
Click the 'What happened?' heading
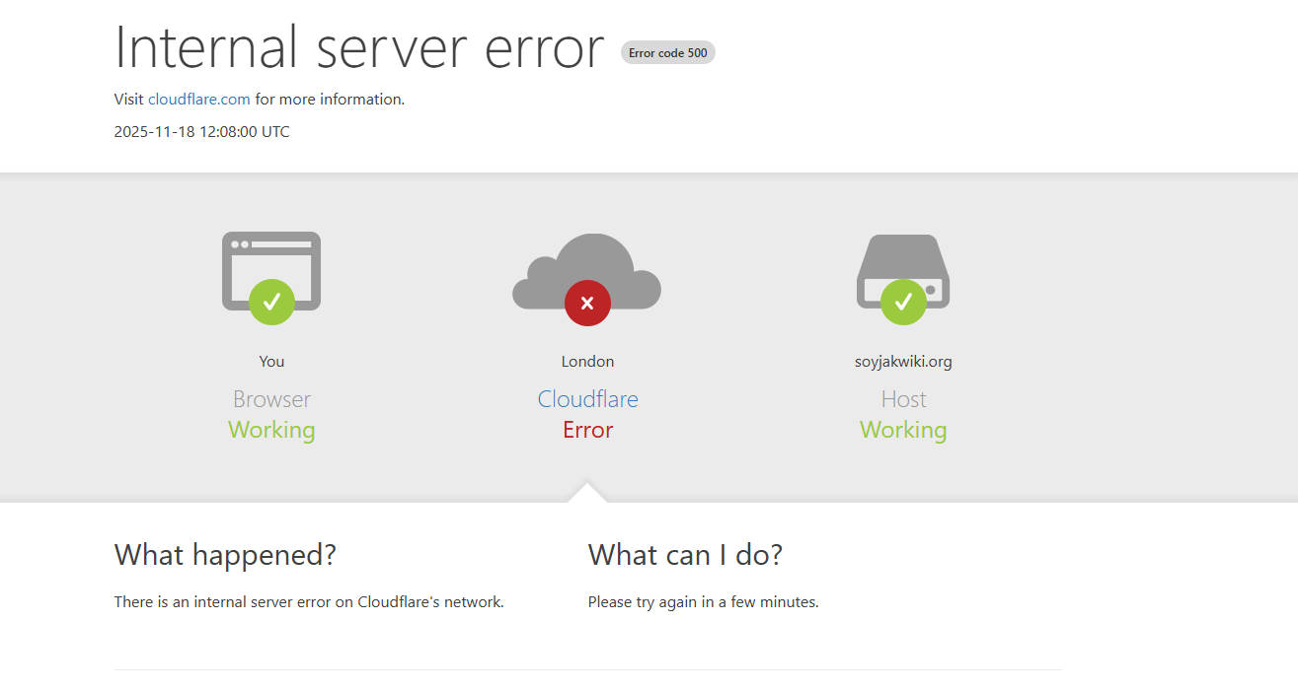[x=225, y=555]
